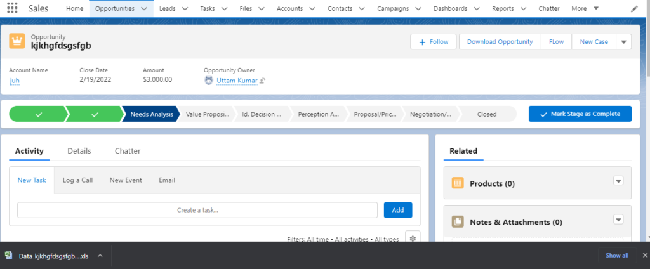Screen dimensions: 650x269
Task: Click the Follow button
Action: [x=434, y=41]
